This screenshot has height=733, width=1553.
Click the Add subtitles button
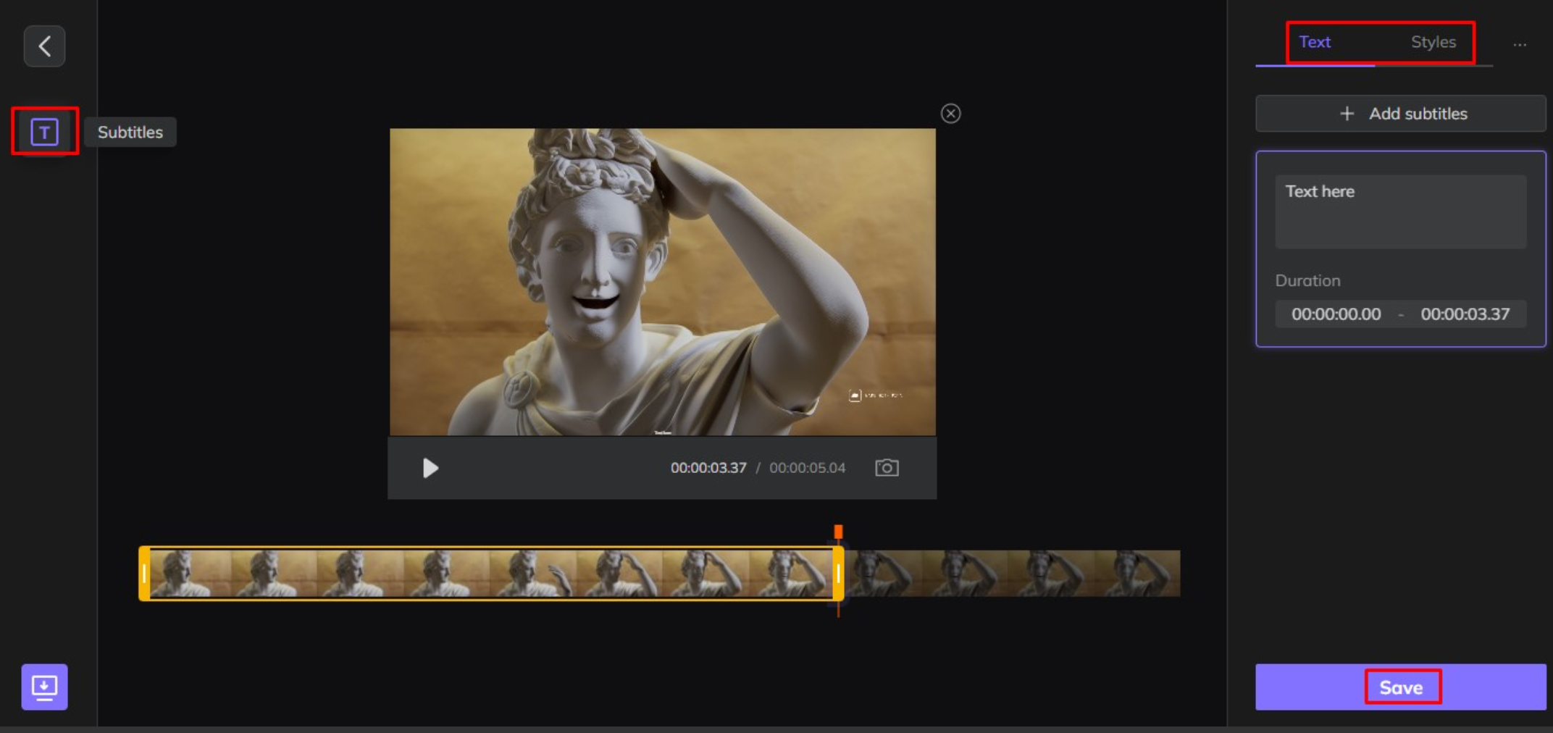1399,113
